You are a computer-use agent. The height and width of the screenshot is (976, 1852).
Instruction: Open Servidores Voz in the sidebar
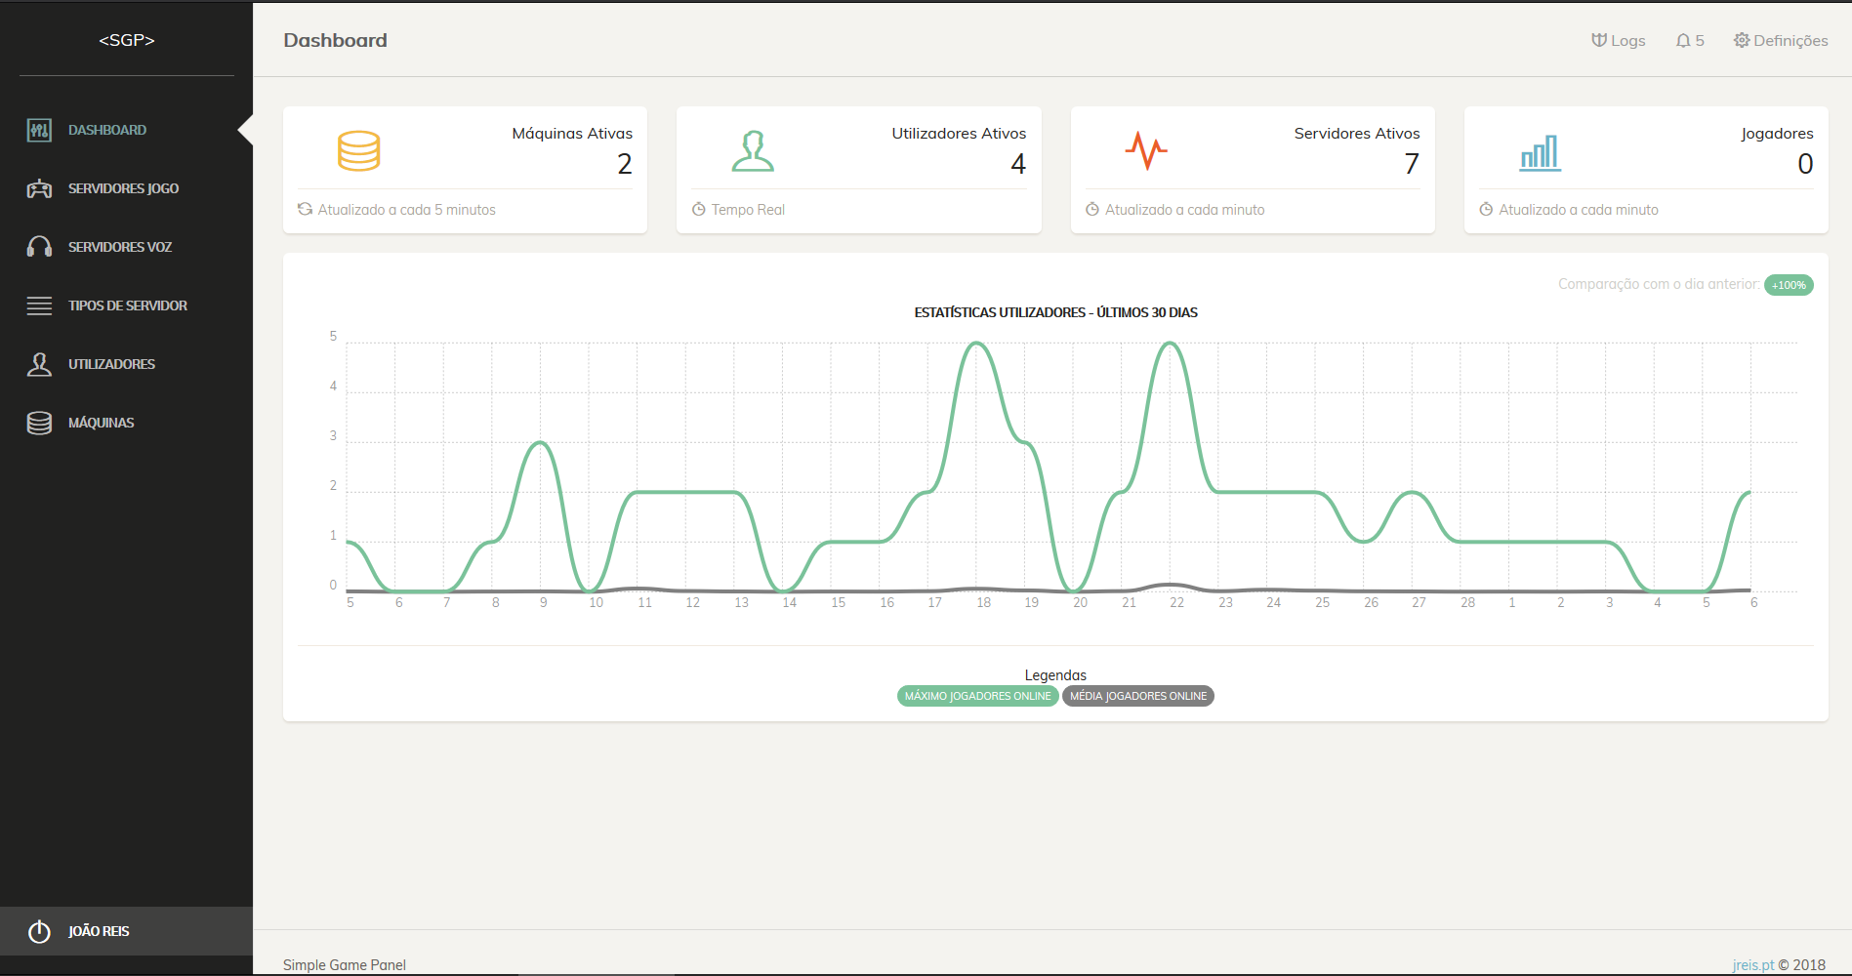[x=127, y=247]
